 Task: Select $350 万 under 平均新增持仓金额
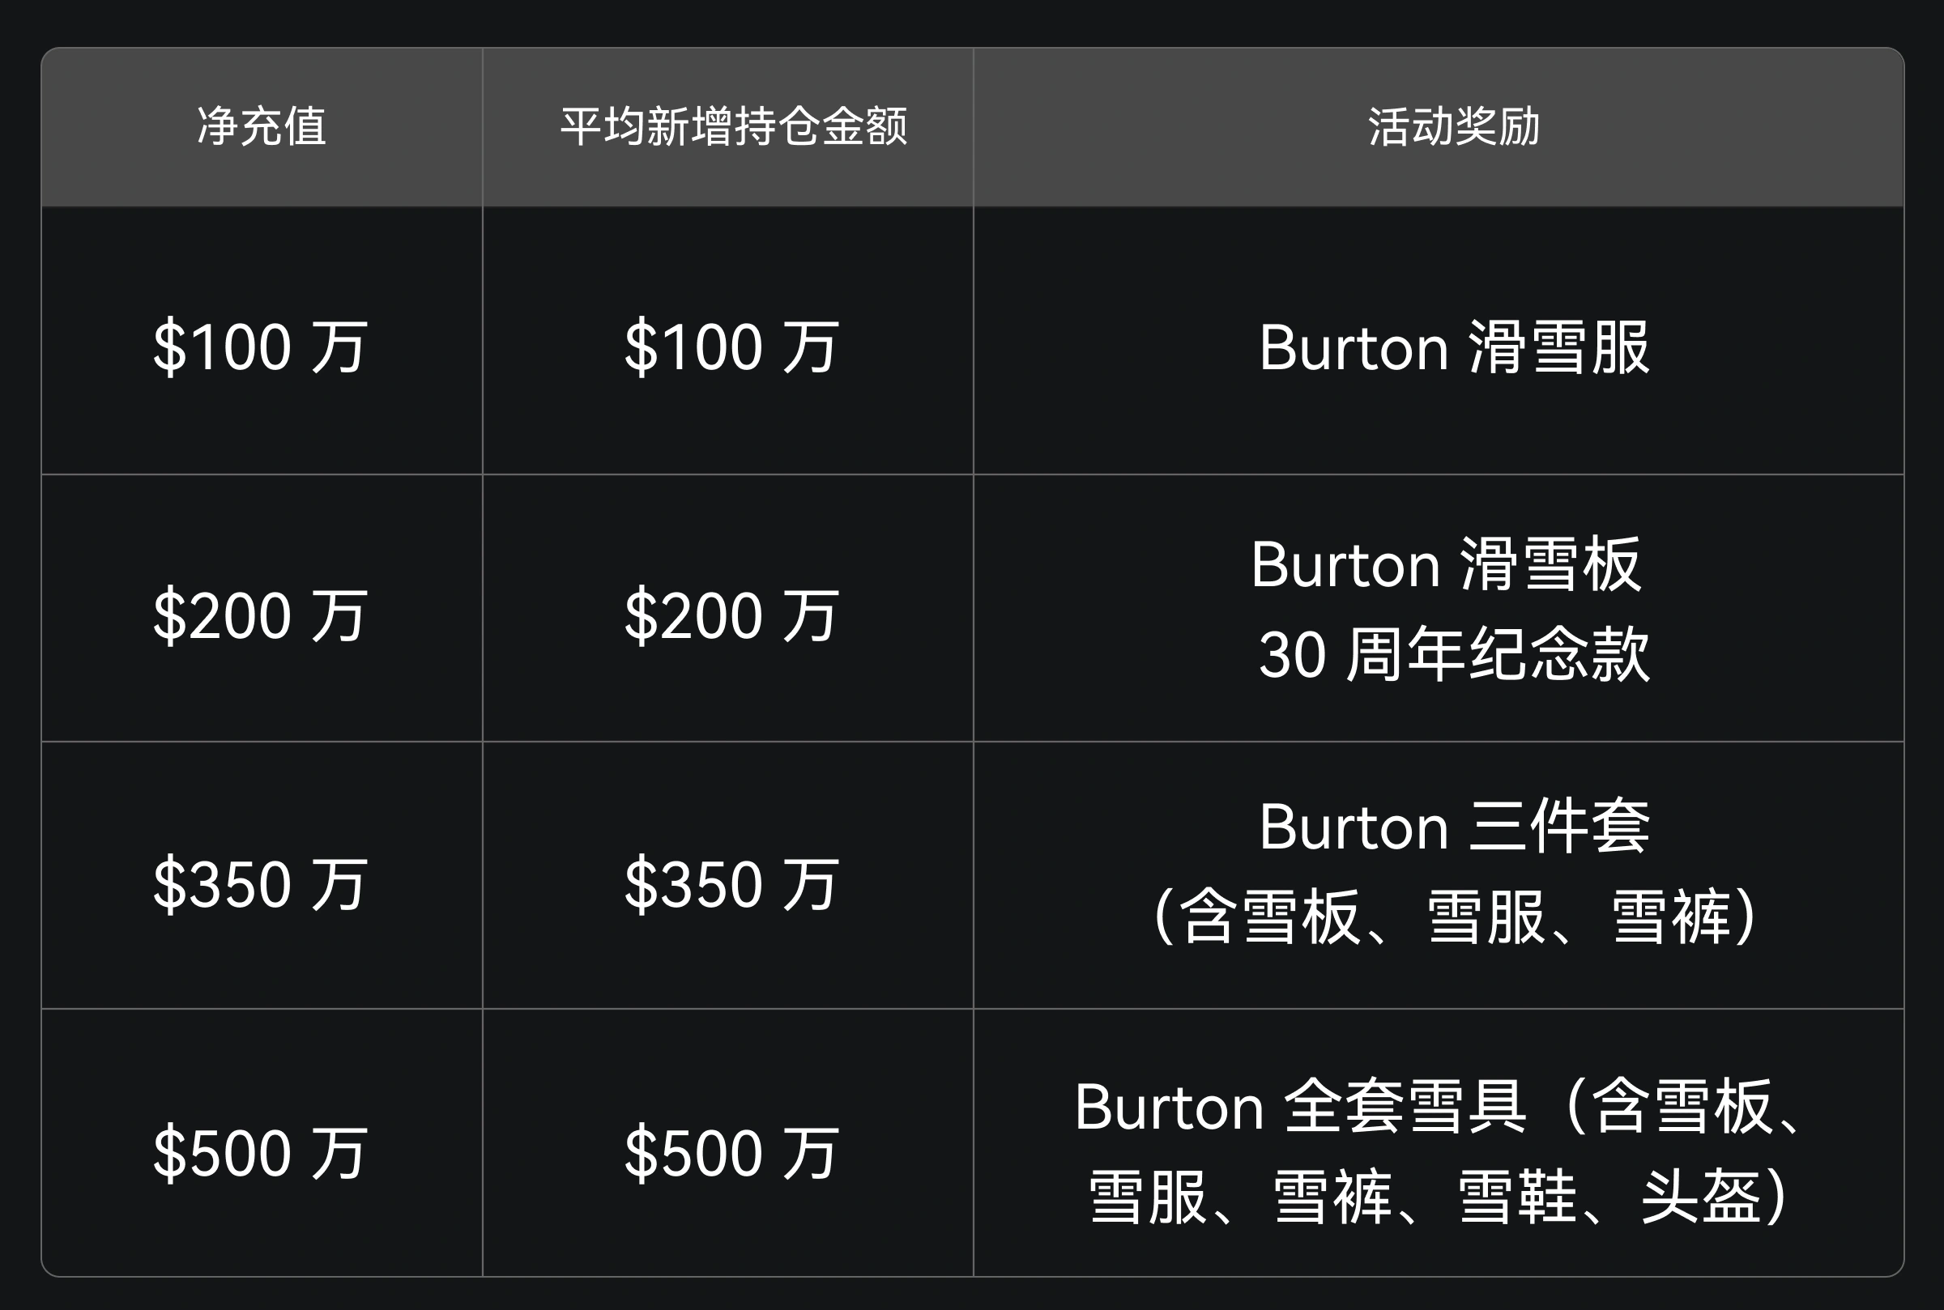[x=731, y=884]
